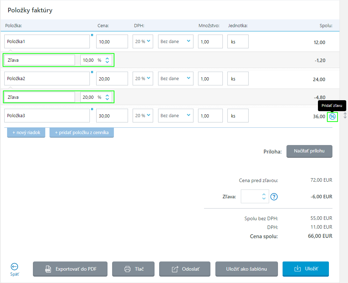Click the Späť back arrow icon
Viewport: 348px width, 283px height.
click(14, 267)
